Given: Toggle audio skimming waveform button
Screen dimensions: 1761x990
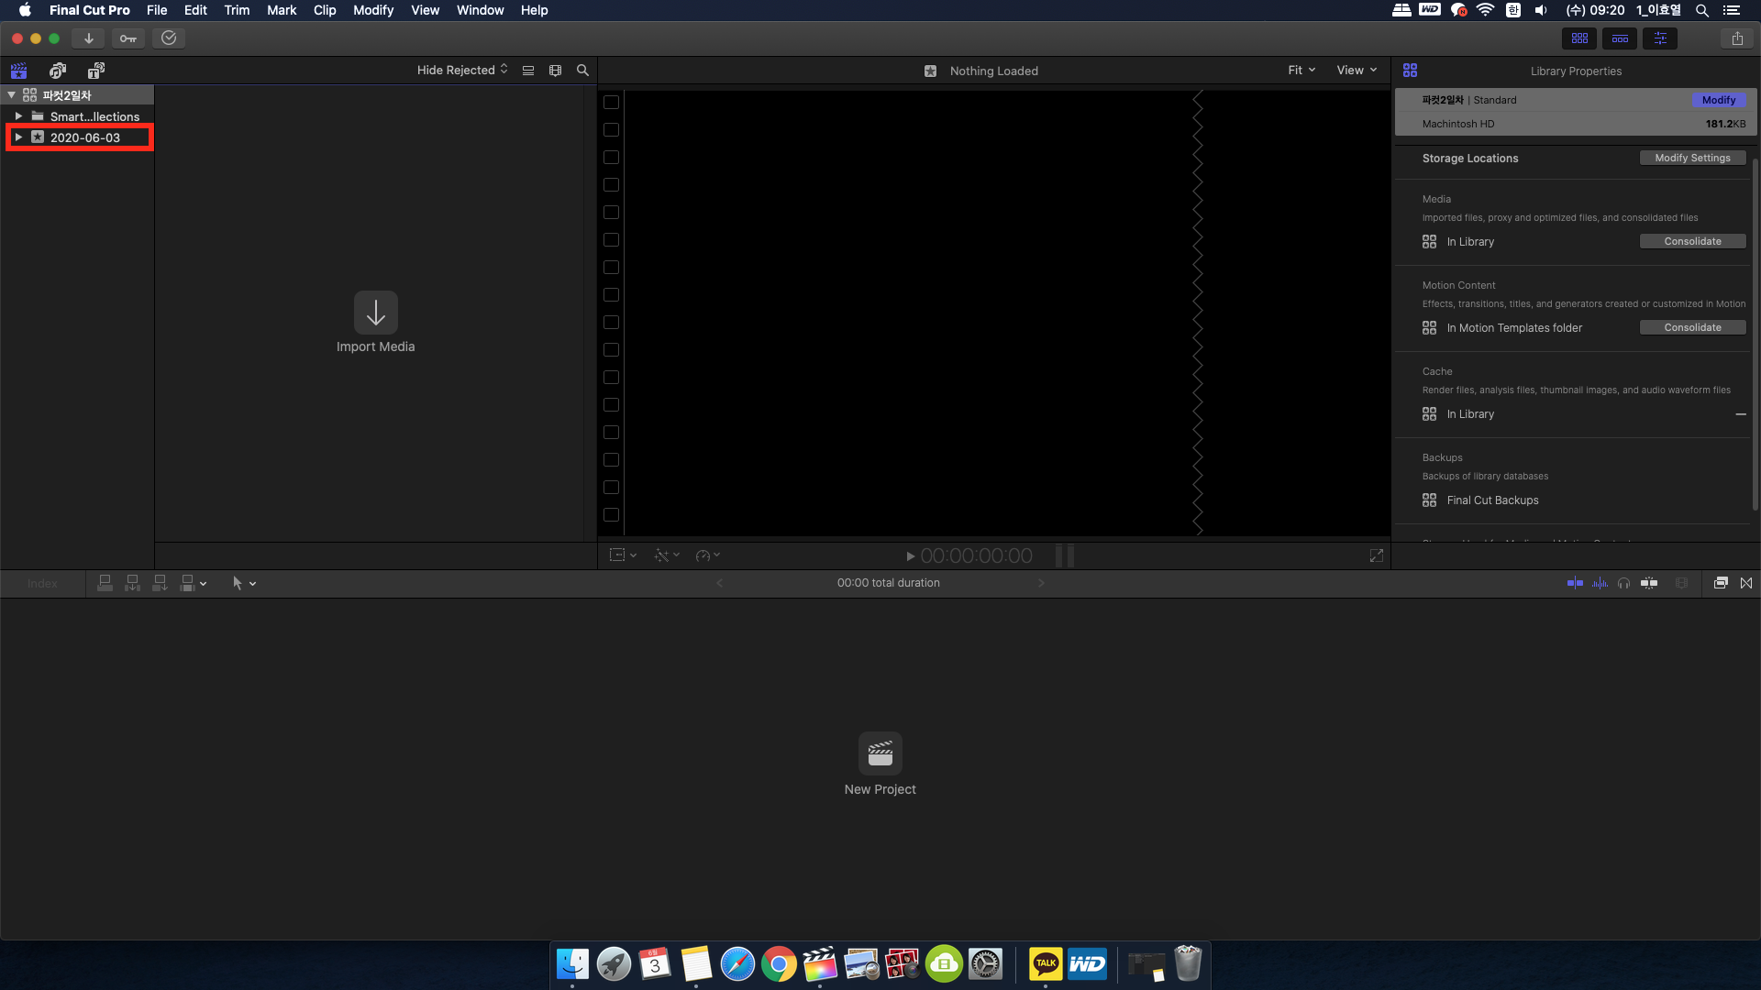Looking at the screenshot, I should click(1600, 583).
